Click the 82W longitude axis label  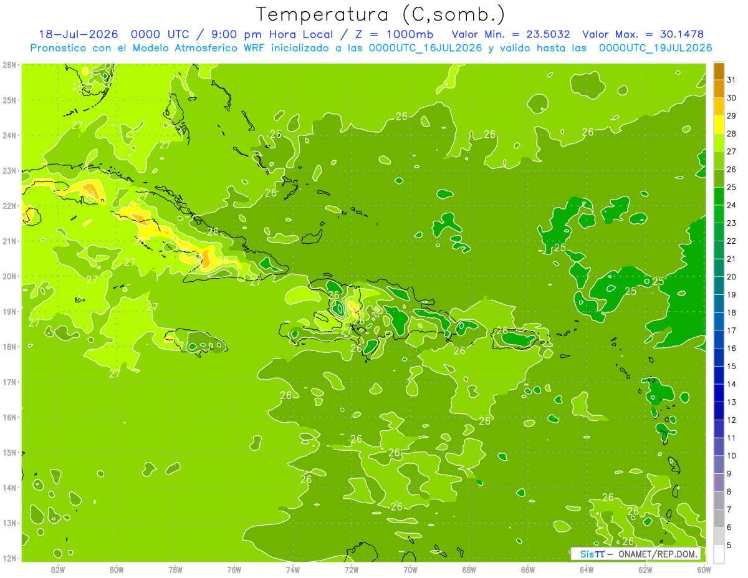tap(57, 569)
